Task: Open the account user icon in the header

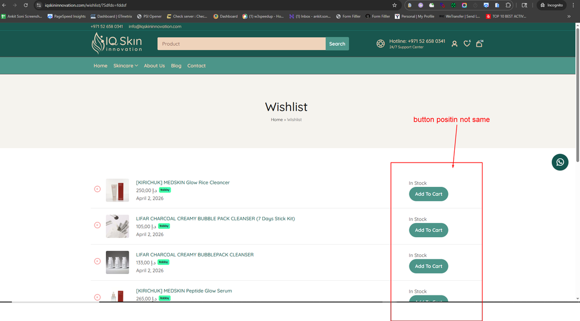Action: coord(455,44)
